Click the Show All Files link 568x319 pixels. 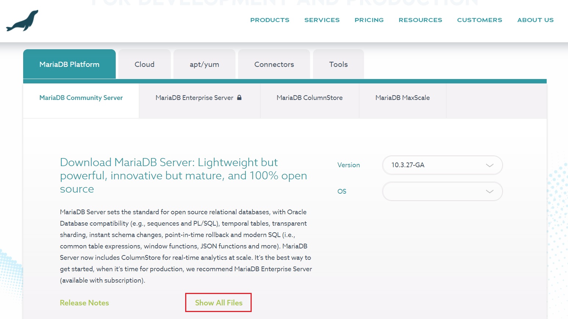point(219,303)
